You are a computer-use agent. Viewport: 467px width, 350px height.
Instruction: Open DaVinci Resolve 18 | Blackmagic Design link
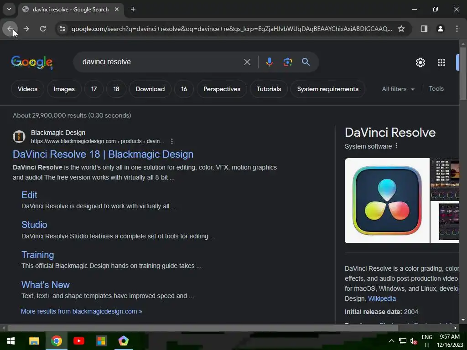(x=103, y=154)
